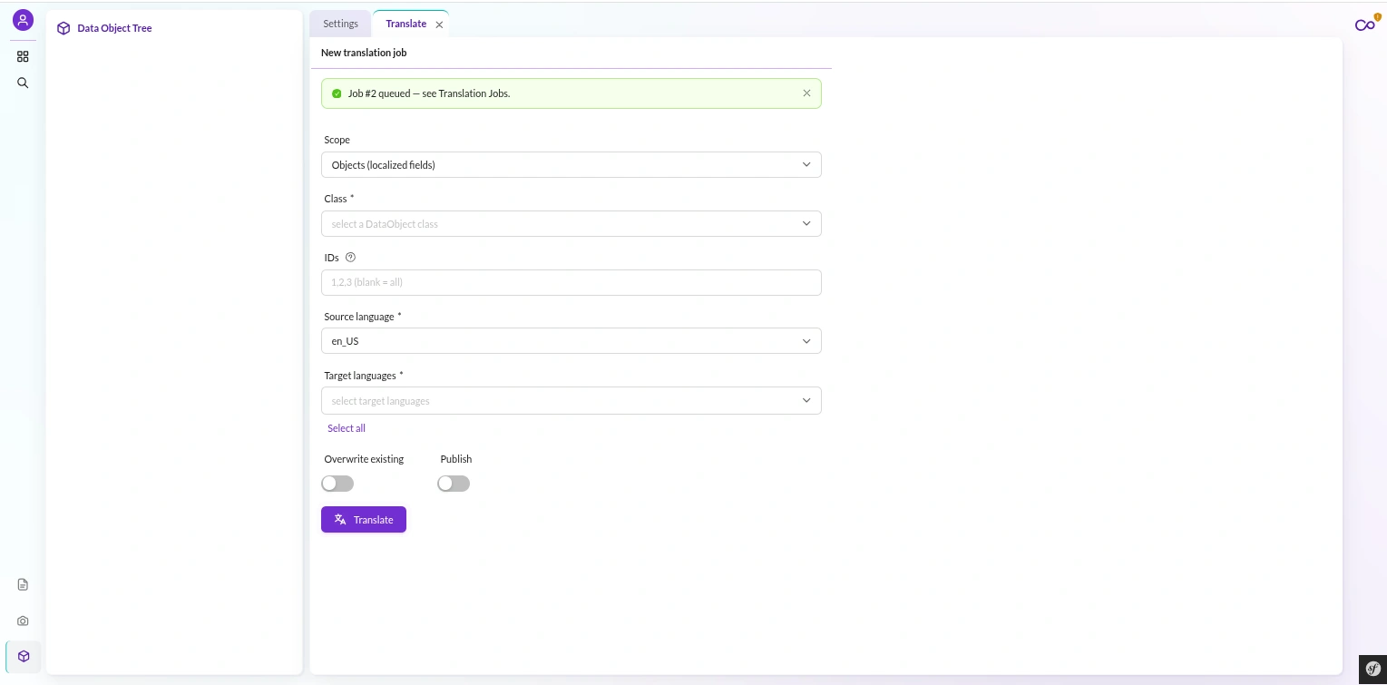Close the Translate tab

pyautogui.click(x=440, y=25)
